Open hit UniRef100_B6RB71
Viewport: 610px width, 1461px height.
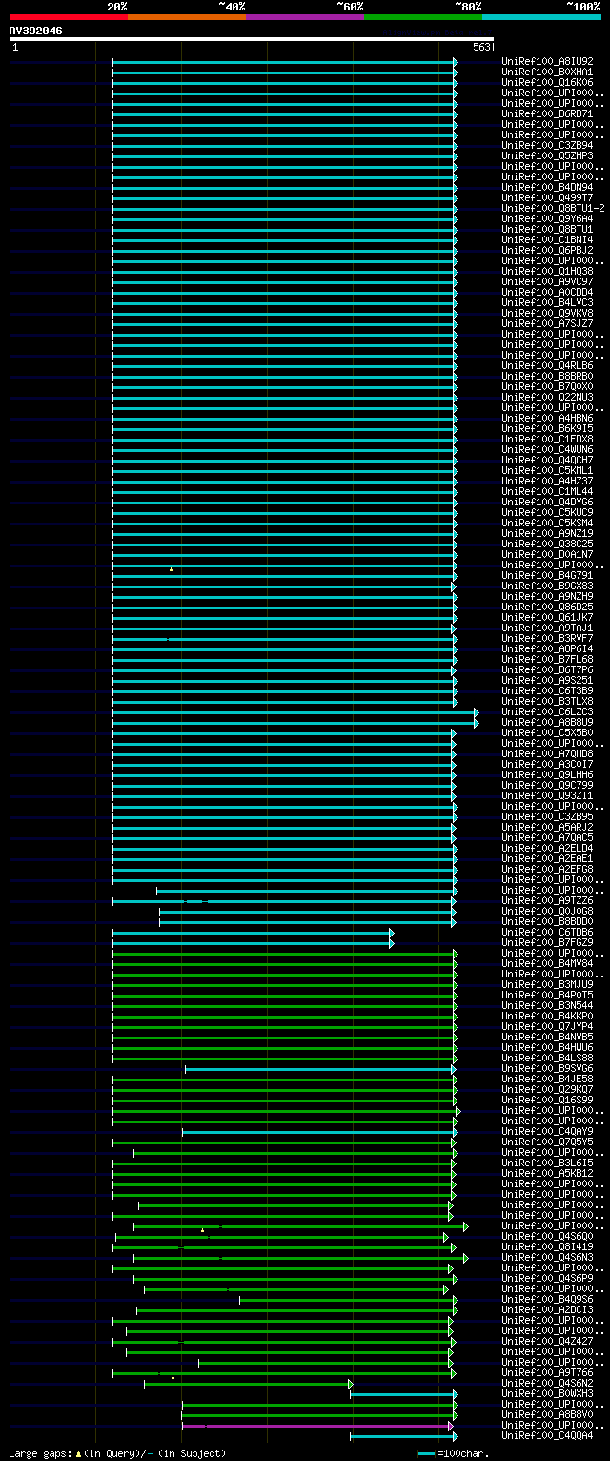(547, 113)
